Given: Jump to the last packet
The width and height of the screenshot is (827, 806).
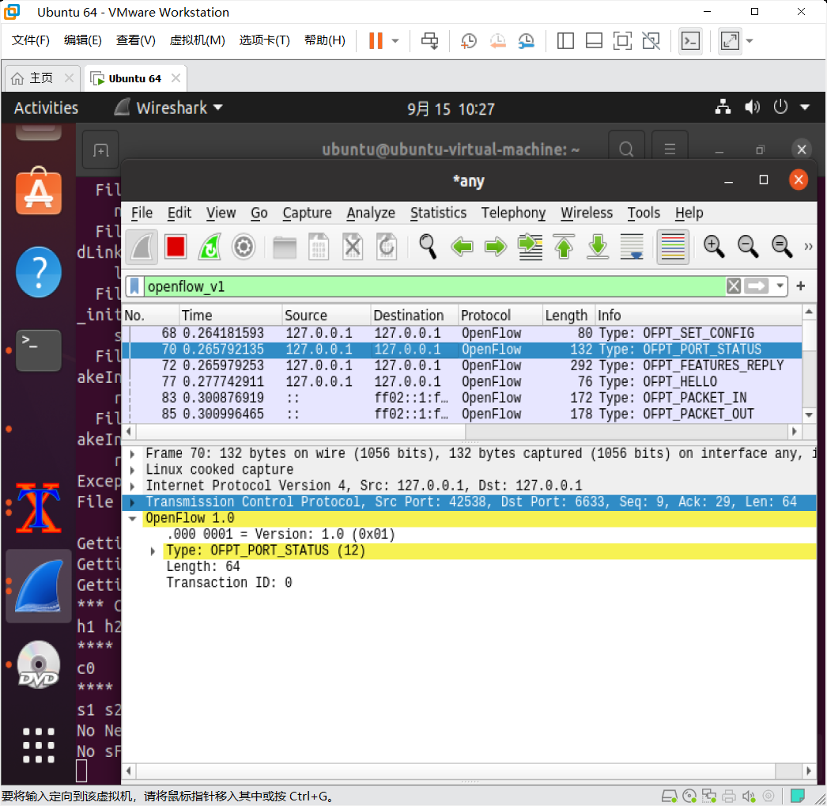Looking at the screenshot, I should [x=598, y=247].
